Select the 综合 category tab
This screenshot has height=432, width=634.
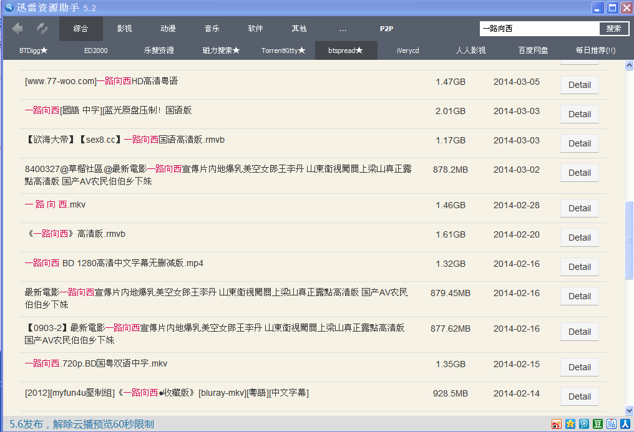click(81, 29)
